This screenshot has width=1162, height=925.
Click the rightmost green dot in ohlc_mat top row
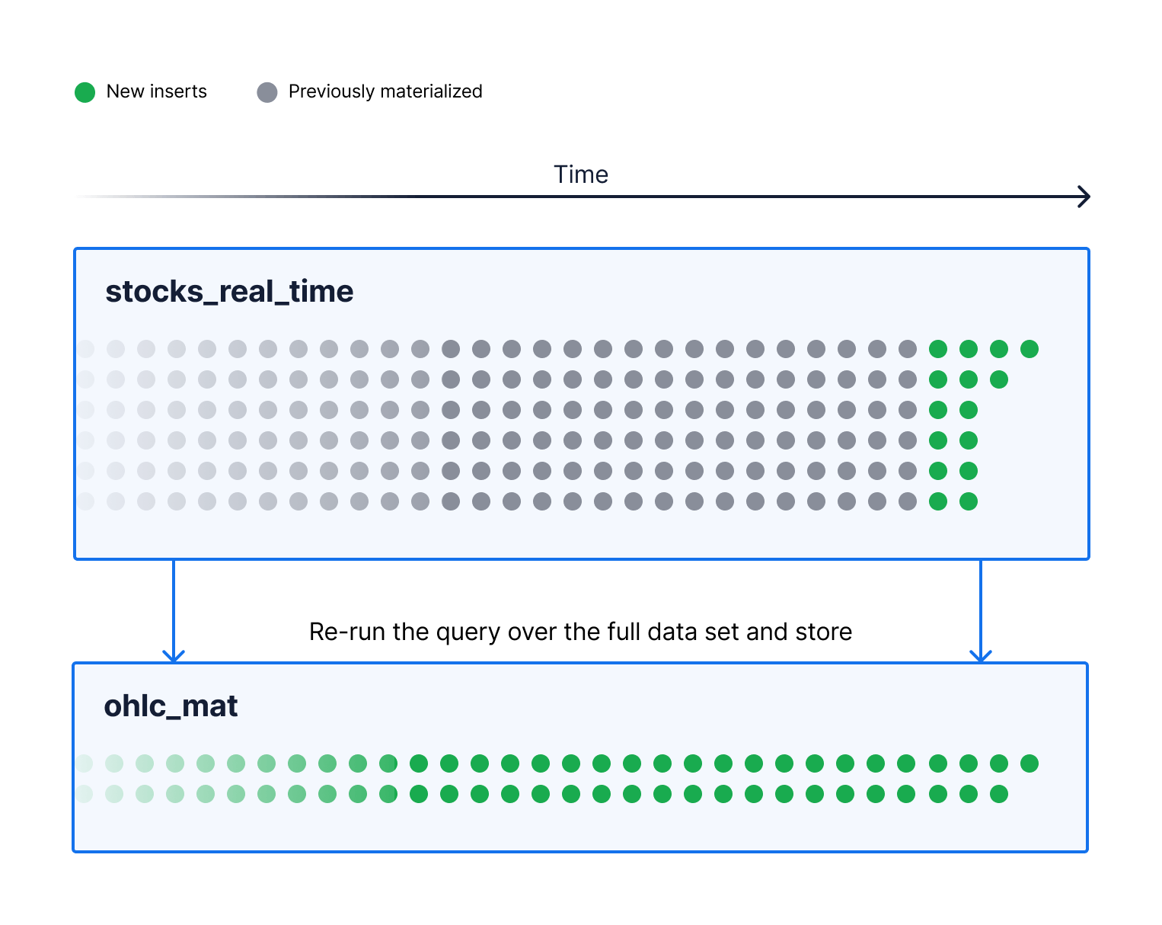point(1030,763)
